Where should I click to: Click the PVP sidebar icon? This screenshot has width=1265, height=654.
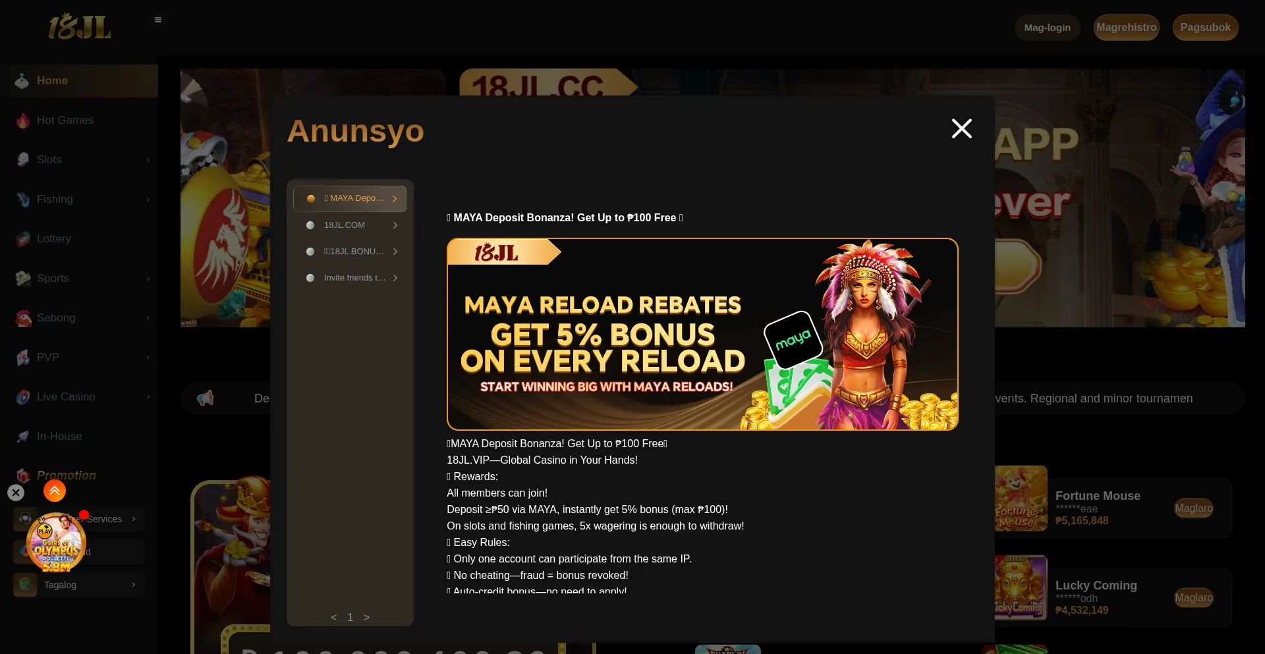tap(22, 358)
